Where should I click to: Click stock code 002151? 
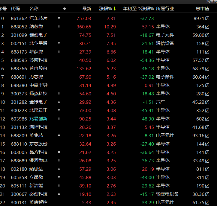[19, 44]
